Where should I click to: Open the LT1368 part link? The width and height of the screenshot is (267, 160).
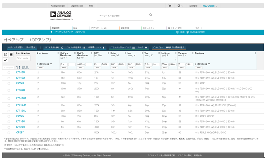tap(20, 122)
